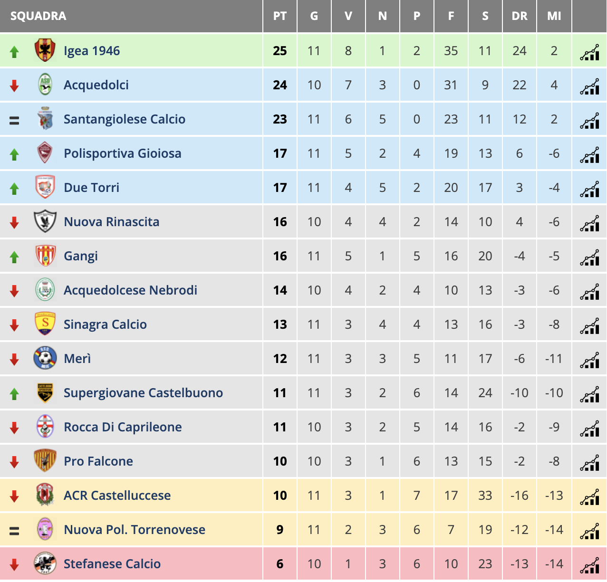The width and height of the screenshot is (607, 582).
Task: Open the trend chart icon for Acquedolci
Action: [589, 86]
